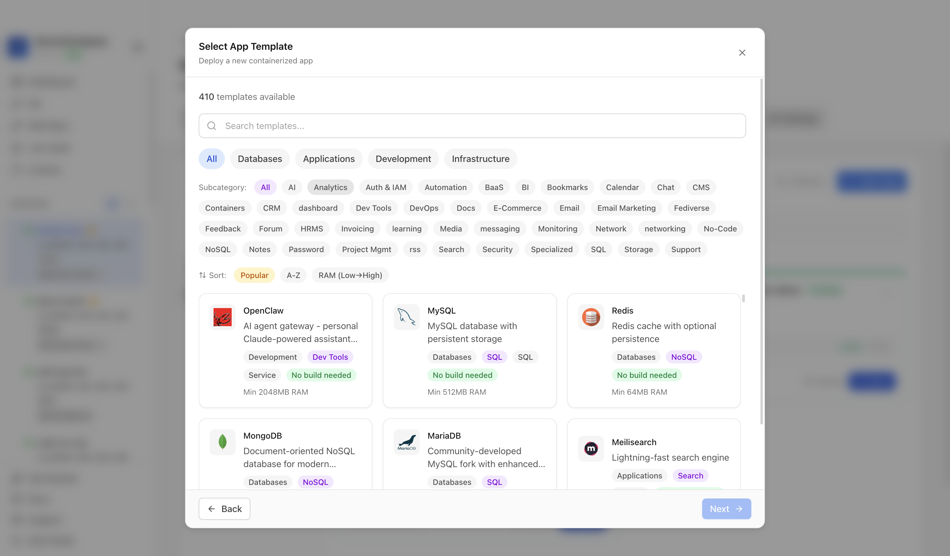The width and height of the screenshot is (950, 556).
Task: Filter by No-Code subcategory
Action: pyautogui.click(x=720, y=229)
